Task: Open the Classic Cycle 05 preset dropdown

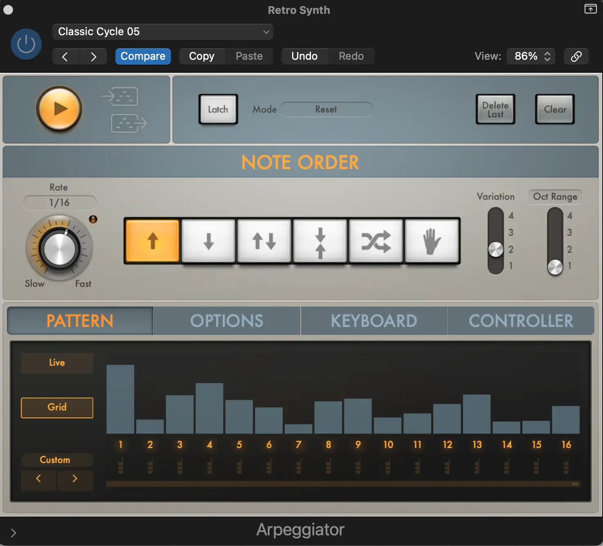Action: (162, 32)
